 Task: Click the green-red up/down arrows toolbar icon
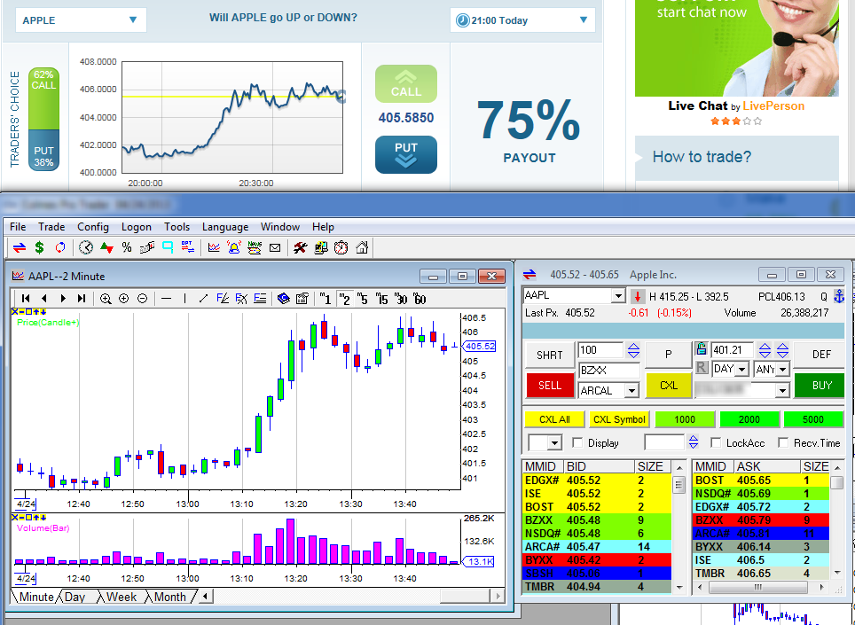coord(106,248)
